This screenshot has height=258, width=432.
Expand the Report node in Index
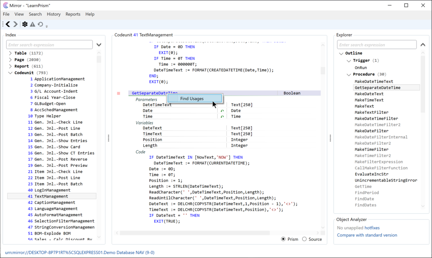point(10,66)
